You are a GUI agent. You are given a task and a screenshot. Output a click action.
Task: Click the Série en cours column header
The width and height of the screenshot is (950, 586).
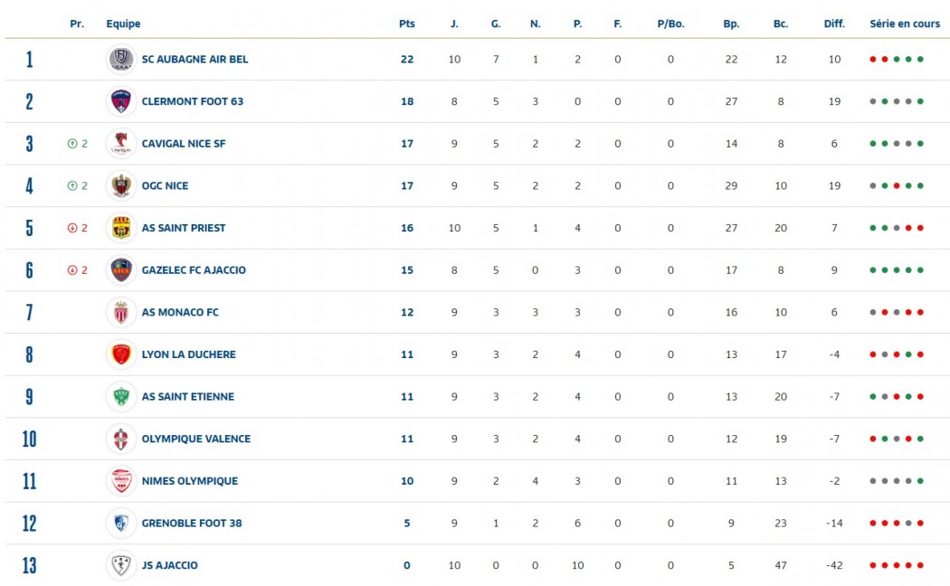point(905,24)
